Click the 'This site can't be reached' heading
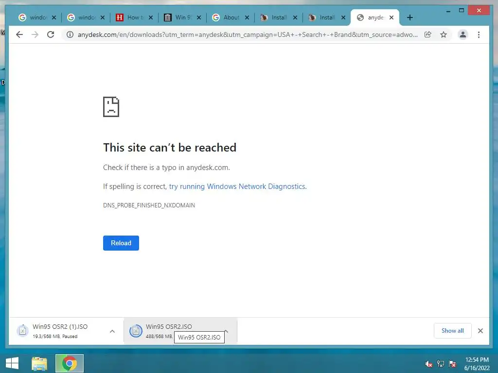This screenshot has width=498, height=373. [x=170, y=148]
